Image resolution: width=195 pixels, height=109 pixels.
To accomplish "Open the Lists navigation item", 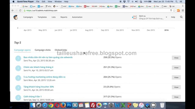I will pyautogui.click(x=54, y=17).
